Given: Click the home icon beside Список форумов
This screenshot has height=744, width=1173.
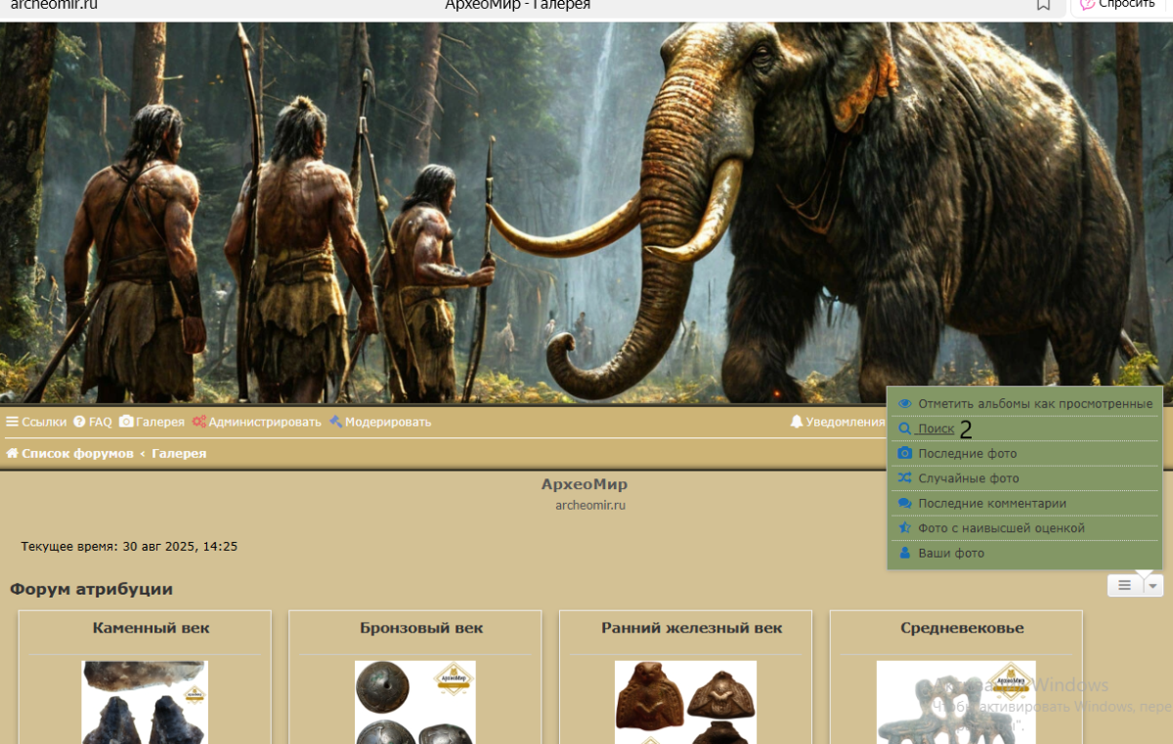Looking at the screenshot, I should coord(13,454).
